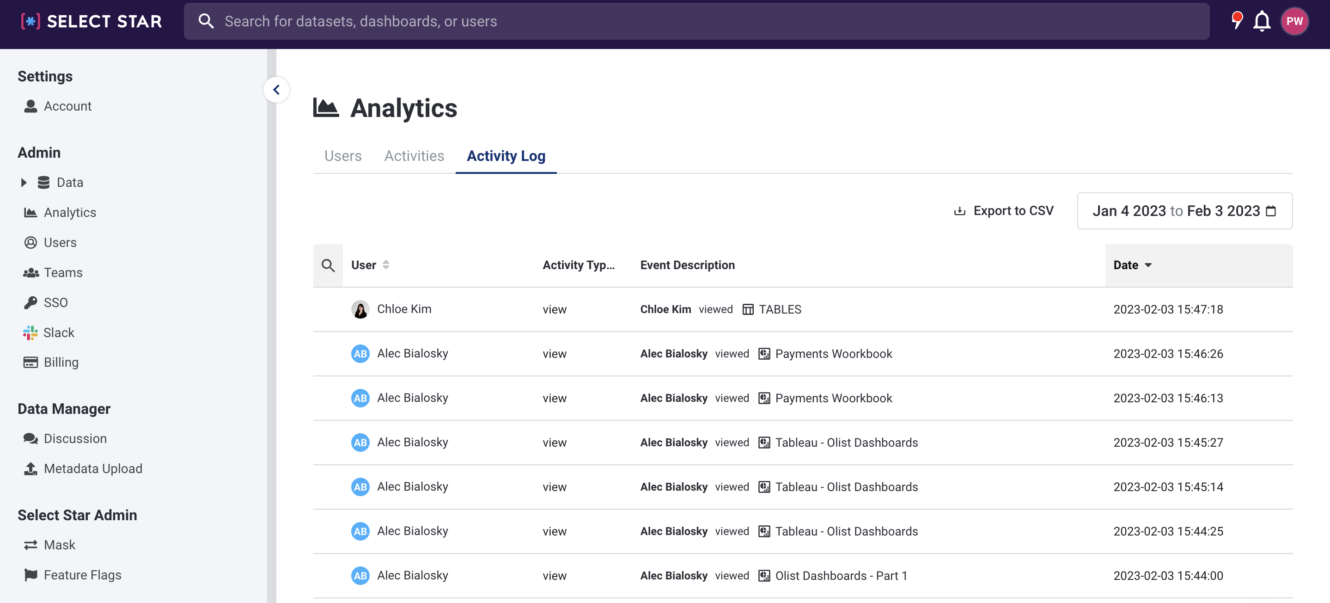
Task: Open Feature Flags admin page
Action: point(82,575)
